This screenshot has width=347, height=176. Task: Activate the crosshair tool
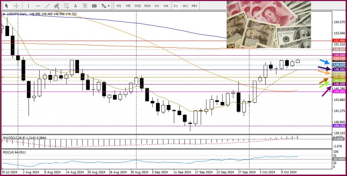coord(16,6)
